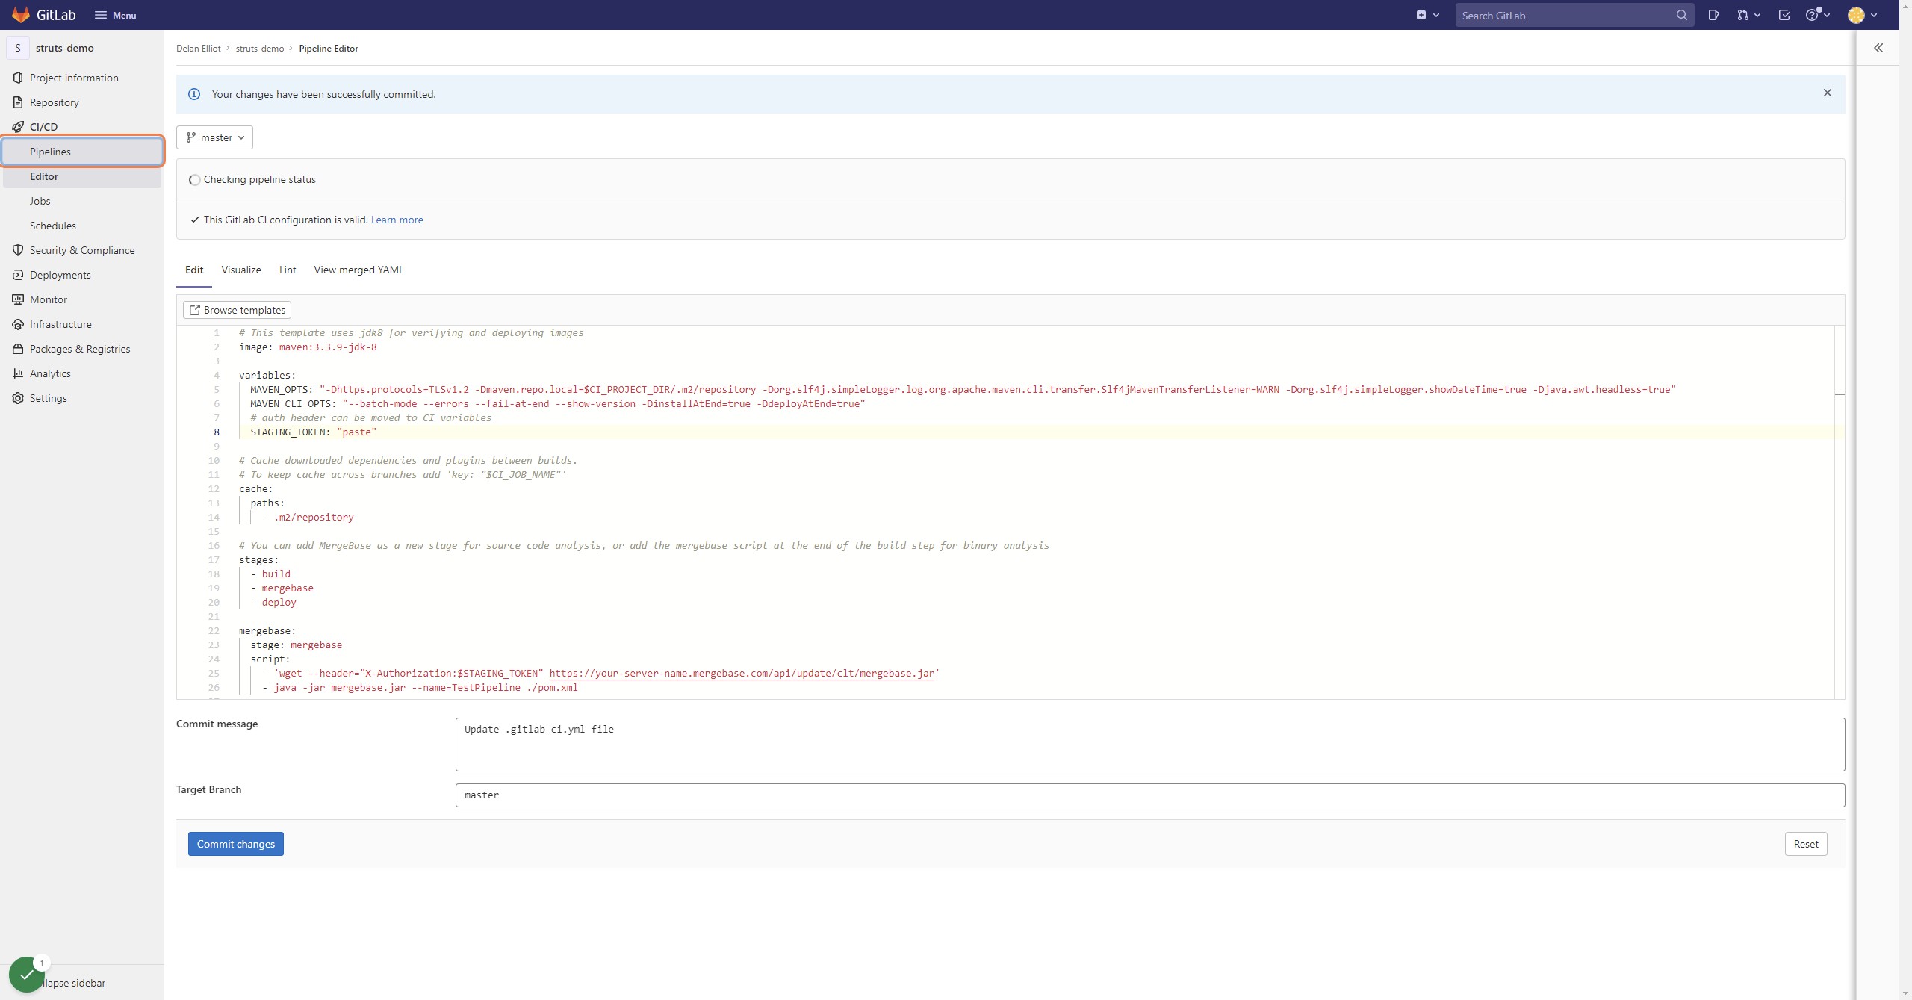
Task: Open the To-Do list icon
Action: [x=1784, y=15]
